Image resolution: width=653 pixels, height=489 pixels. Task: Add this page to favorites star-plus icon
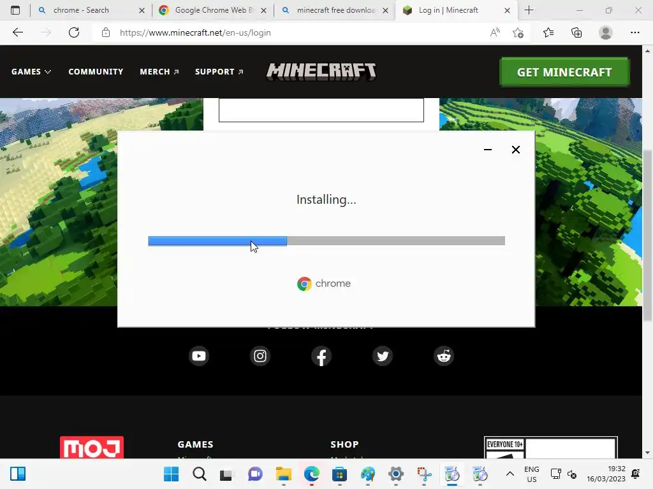point(518,32)
